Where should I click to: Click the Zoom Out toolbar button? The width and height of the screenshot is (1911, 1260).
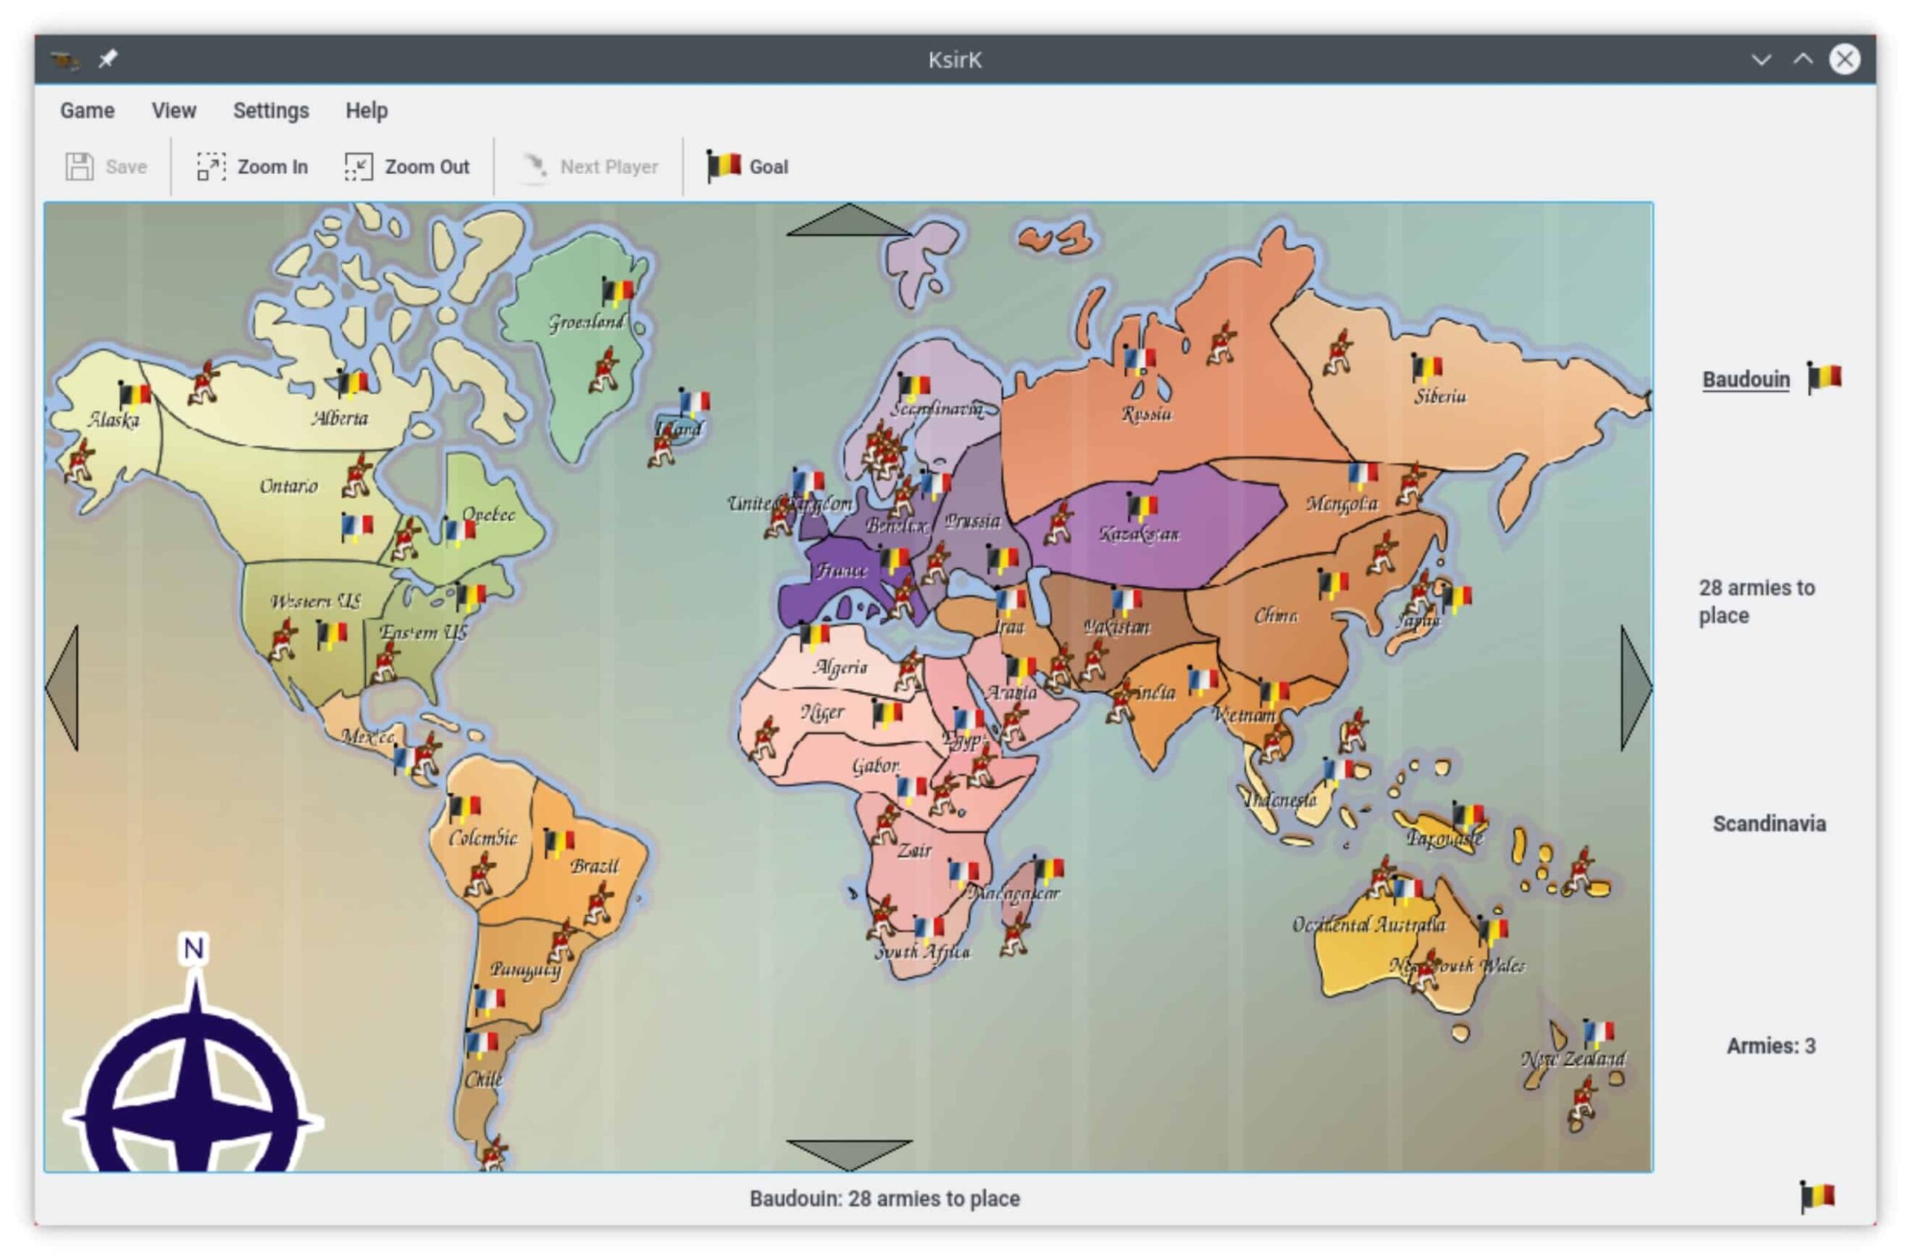coord(407,166)
